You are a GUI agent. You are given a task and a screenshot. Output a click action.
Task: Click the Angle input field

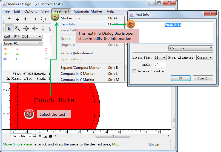[160, 65]
